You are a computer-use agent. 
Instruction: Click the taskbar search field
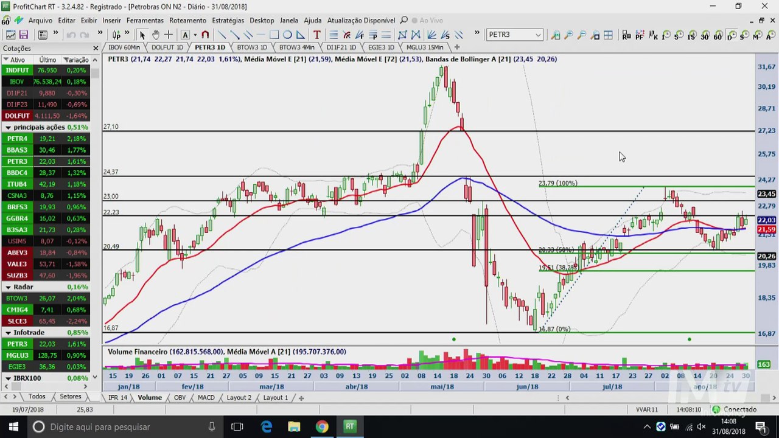[125, 426]
